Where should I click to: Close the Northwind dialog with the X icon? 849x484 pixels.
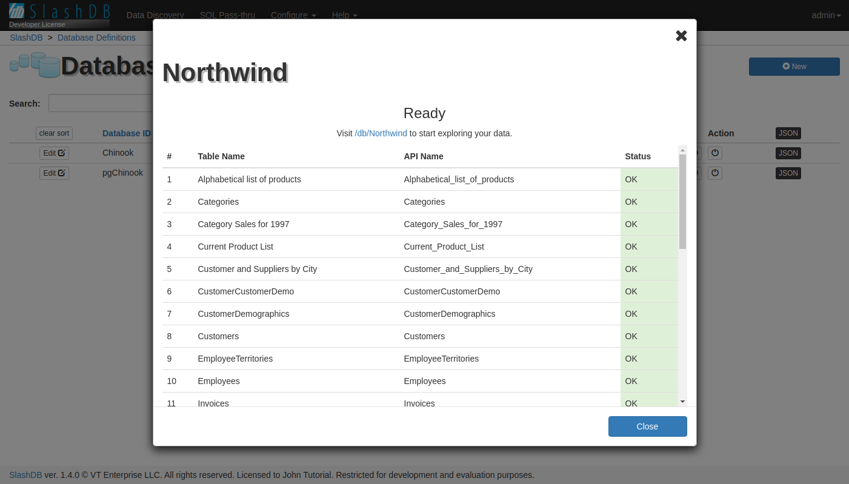681,36
